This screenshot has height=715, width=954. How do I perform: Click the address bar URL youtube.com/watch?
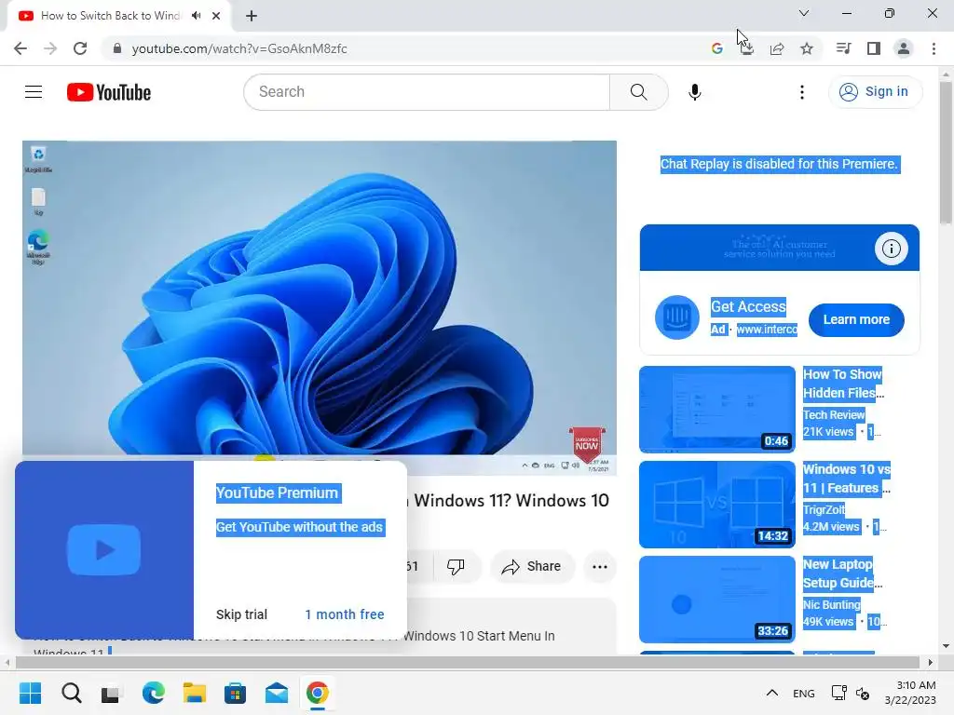239,48
